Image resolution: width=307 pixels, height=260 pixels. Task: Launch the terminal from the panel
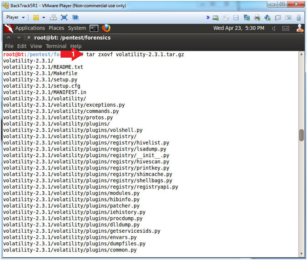(94, 28)
